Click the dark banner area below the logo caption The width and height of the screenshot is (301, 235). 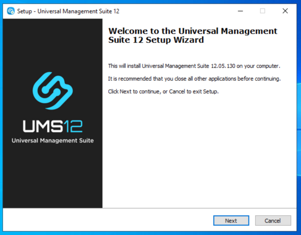click(x=53, y=176)
